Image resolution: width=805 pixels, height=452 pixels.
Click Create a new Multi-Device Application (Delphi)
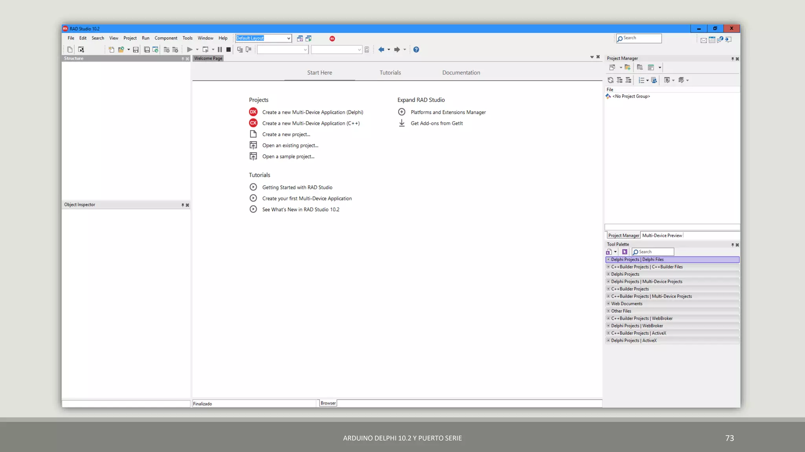point(312,112)
